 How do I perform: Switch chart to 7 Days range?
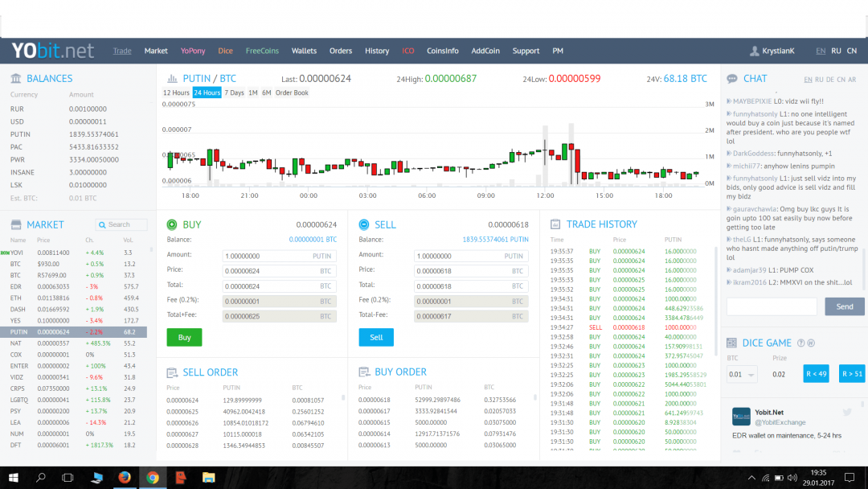[x=234, y=92]
